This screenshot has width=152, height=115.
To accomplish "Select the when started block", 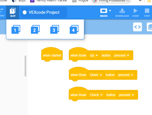I will (x=52, y=55).
